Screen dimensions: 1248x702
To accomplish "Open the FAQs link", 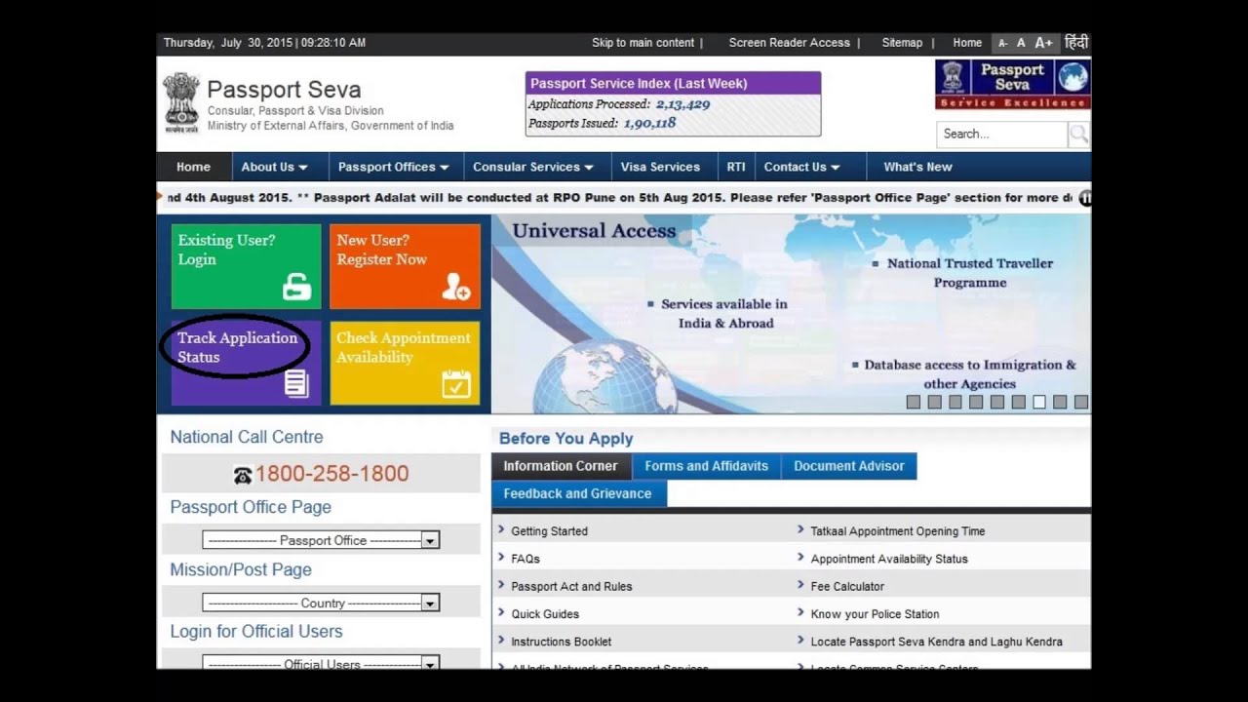I will coord(526,559).
